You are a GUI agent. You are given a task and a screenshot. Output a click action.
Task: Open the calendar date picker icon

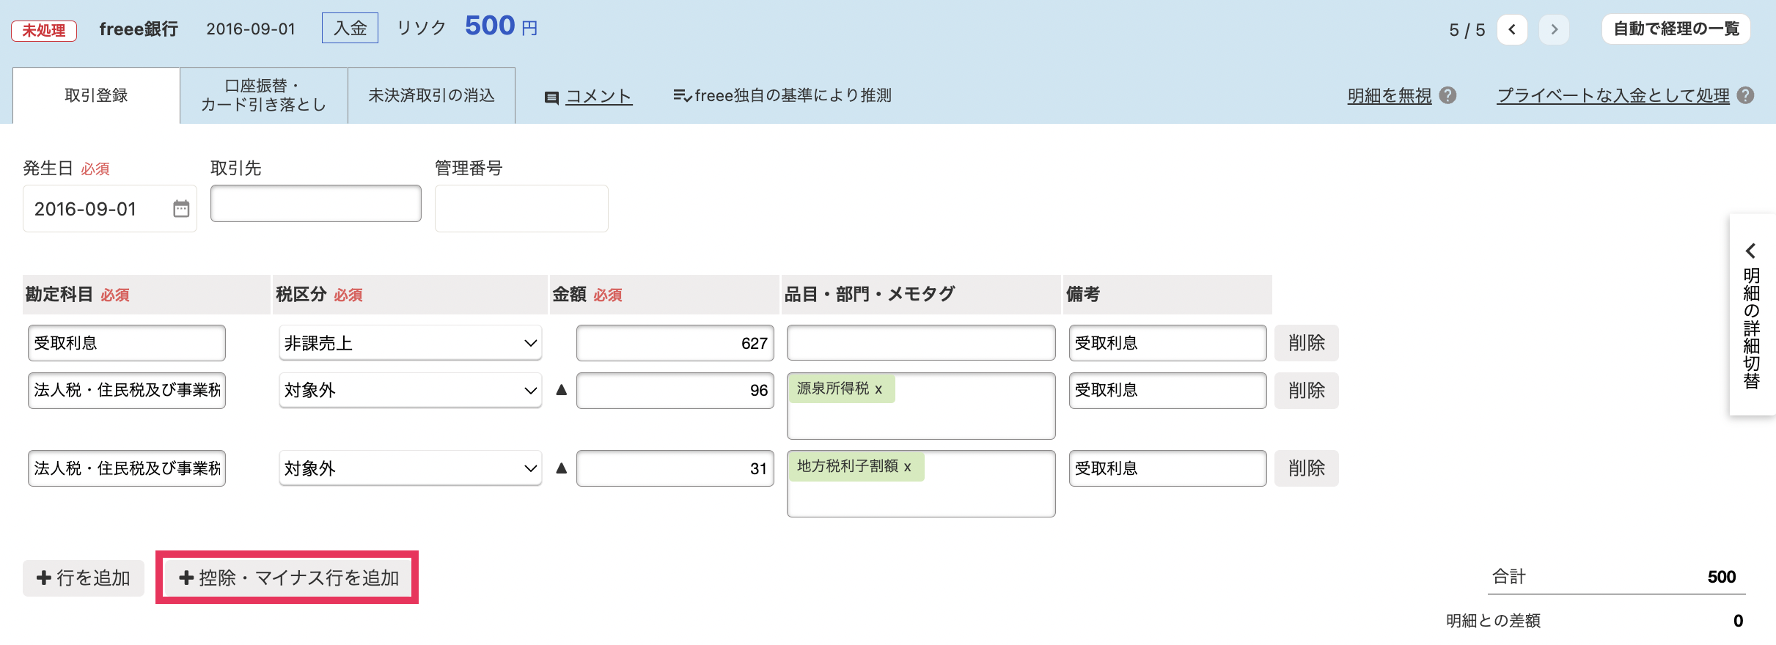click(180, 209)
